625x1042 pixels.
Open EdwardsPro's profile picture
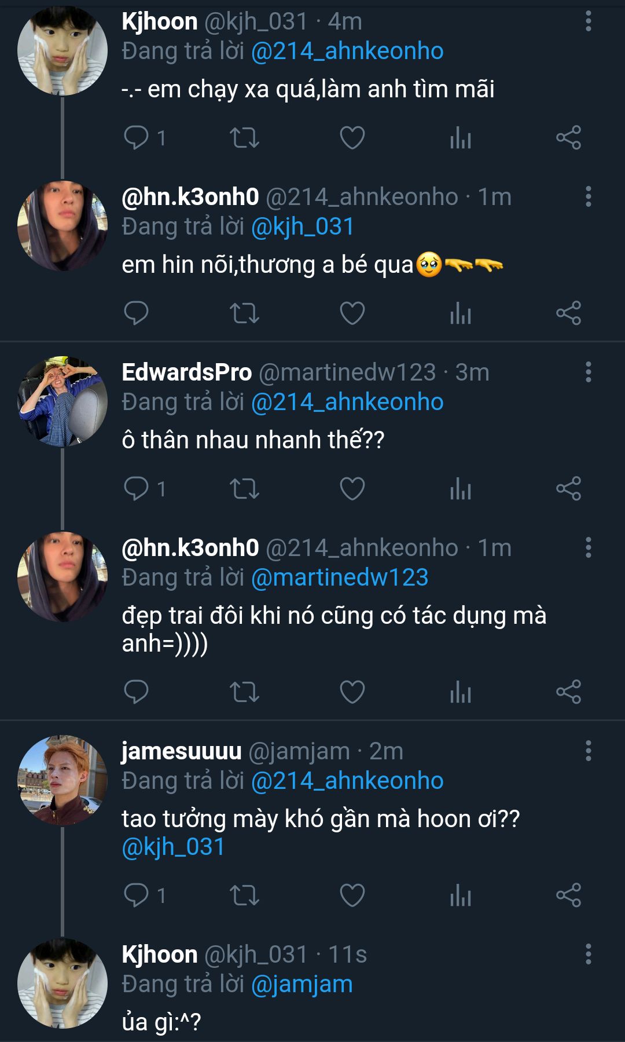click(62, 401)
